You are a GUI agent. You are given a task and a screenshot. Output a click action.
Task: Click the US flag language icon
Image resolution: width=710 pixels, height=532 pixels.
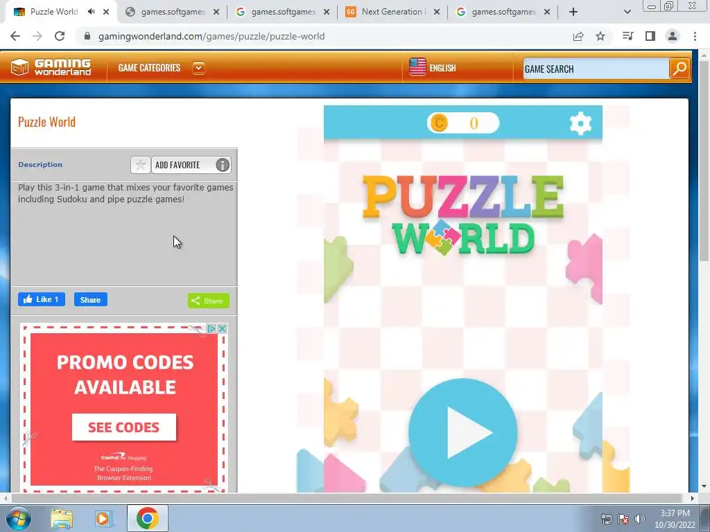[x=417, y=67]
